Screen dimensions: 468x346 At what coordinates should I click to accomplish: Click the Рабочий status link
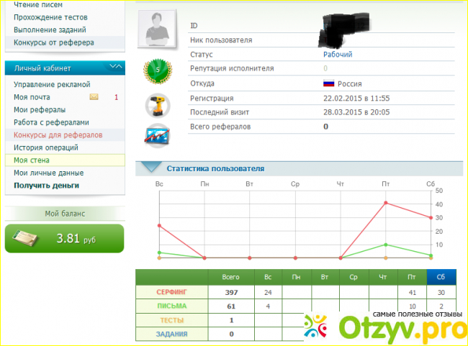coord(338,55)
